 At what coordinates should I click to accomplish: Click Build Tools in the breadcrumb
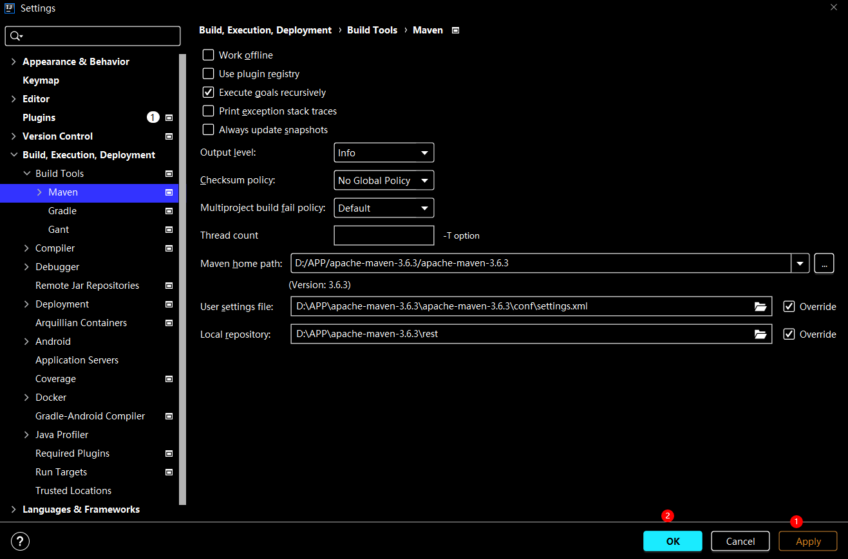point(372,30)
